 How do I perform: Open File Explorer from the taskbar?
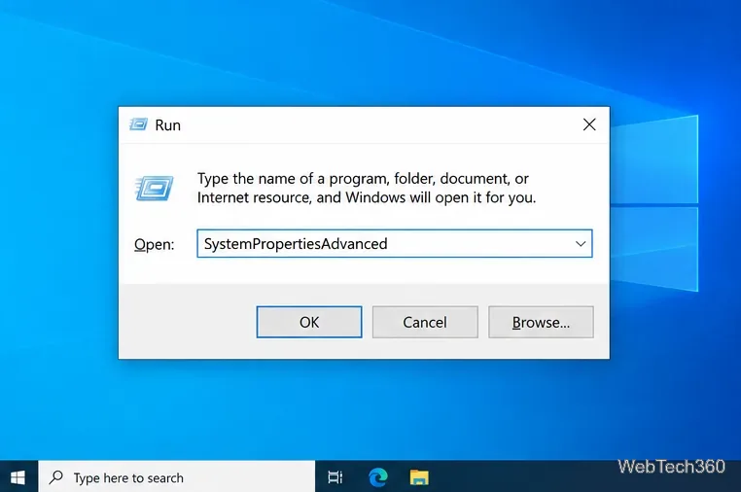tap(419, 477)
